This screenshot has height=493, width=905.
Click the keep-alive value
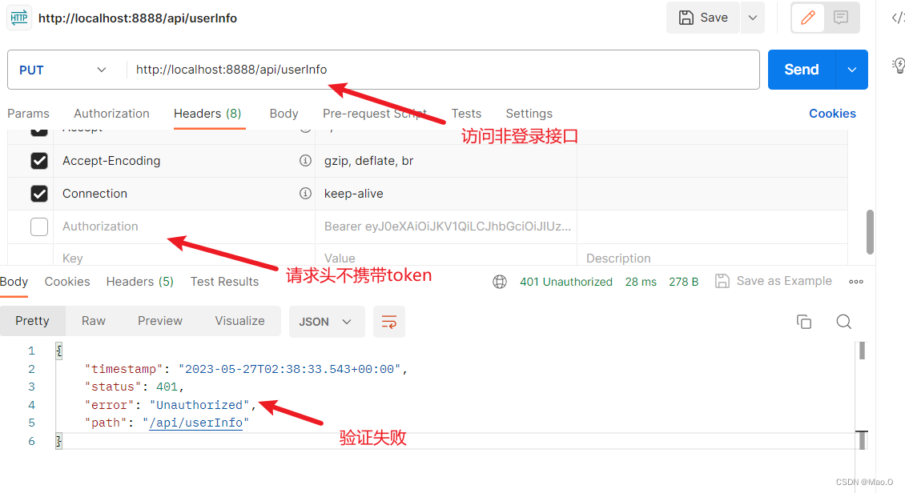[354, 194]
